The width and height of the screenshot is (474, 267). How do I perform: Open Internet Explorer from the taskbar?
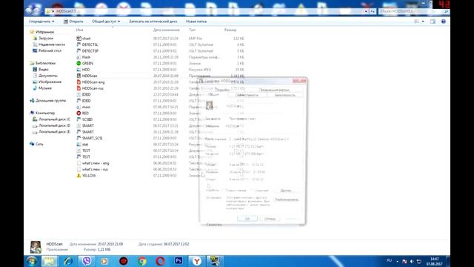click(68, 261)
